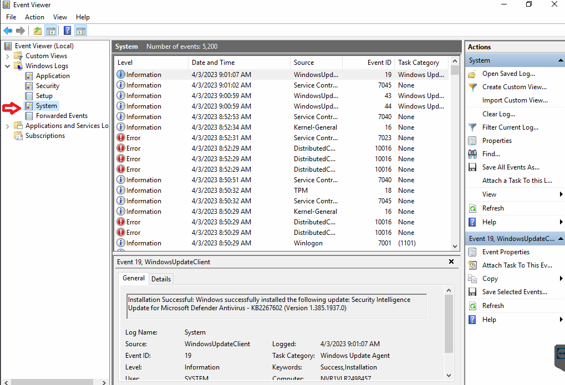The width and height of the screenshot is (565, 385).
Task: Toggle the Show/Hide console tree toolbar icon
Action: point(50,30)
